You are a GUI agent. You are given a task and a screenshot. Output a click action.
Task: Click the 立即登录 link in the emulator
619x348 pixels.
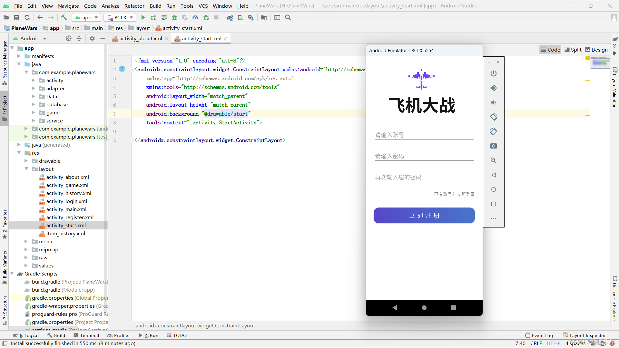(x=466, y=194)
